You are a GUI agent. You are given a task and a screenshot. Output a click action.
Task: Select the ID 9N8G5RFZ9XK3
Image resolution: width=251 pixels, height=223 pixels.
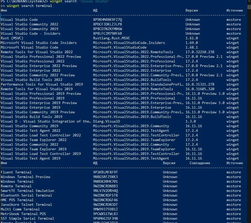(105, 177)
